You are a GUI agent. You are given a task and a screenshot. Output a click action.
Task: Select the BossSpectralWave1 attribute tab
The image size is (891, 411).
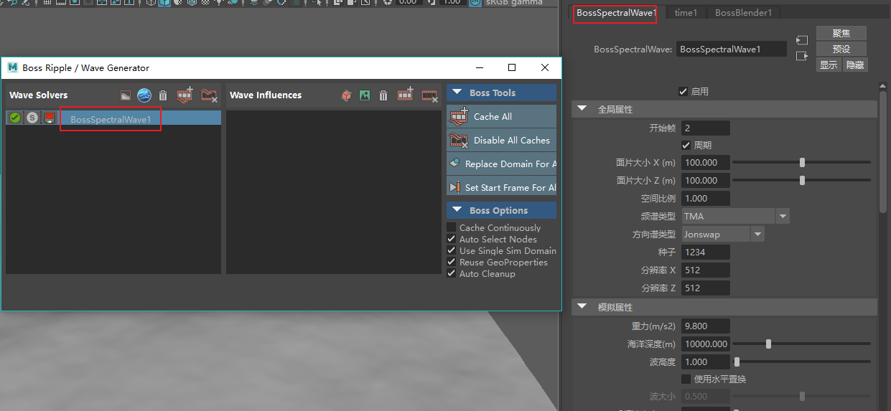pos(616,13)
